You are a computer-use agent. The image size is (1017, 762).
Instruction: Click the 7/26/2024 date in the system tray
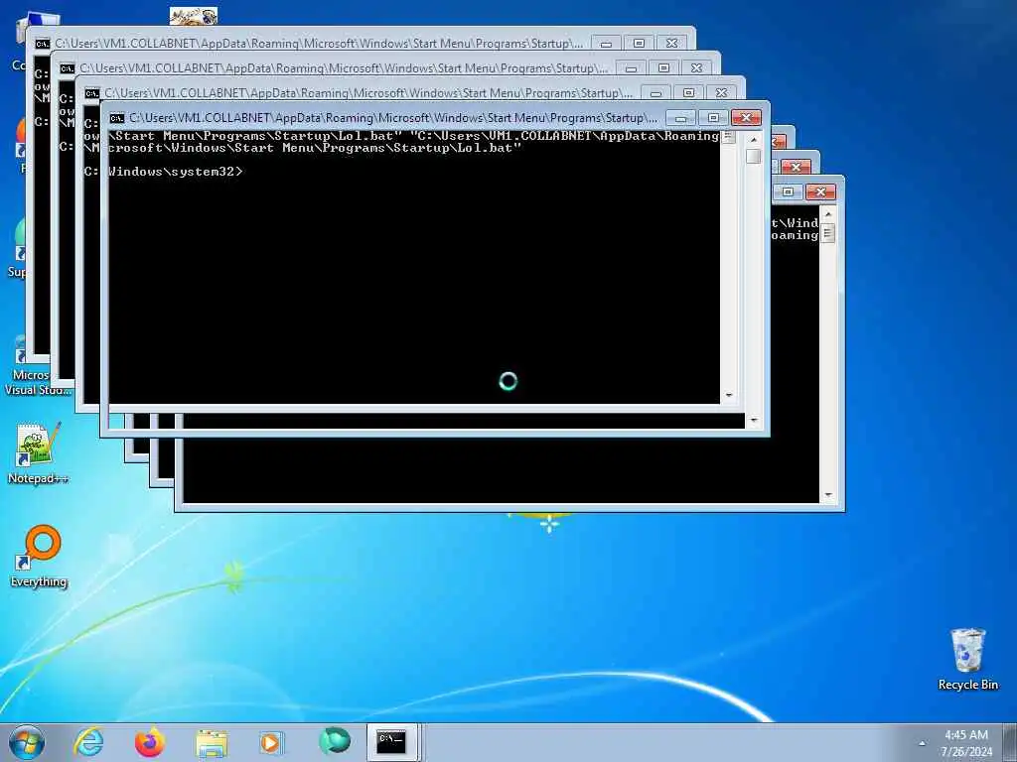click(966, 752)
